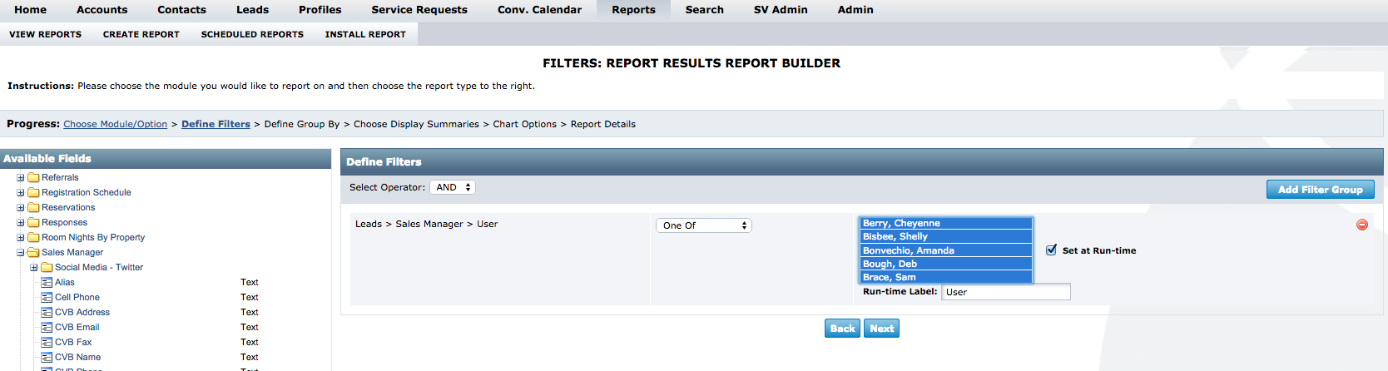Click the Responses folder icon
The height and width of the screenshot is (371, 1388).
[x=33, y=222]
